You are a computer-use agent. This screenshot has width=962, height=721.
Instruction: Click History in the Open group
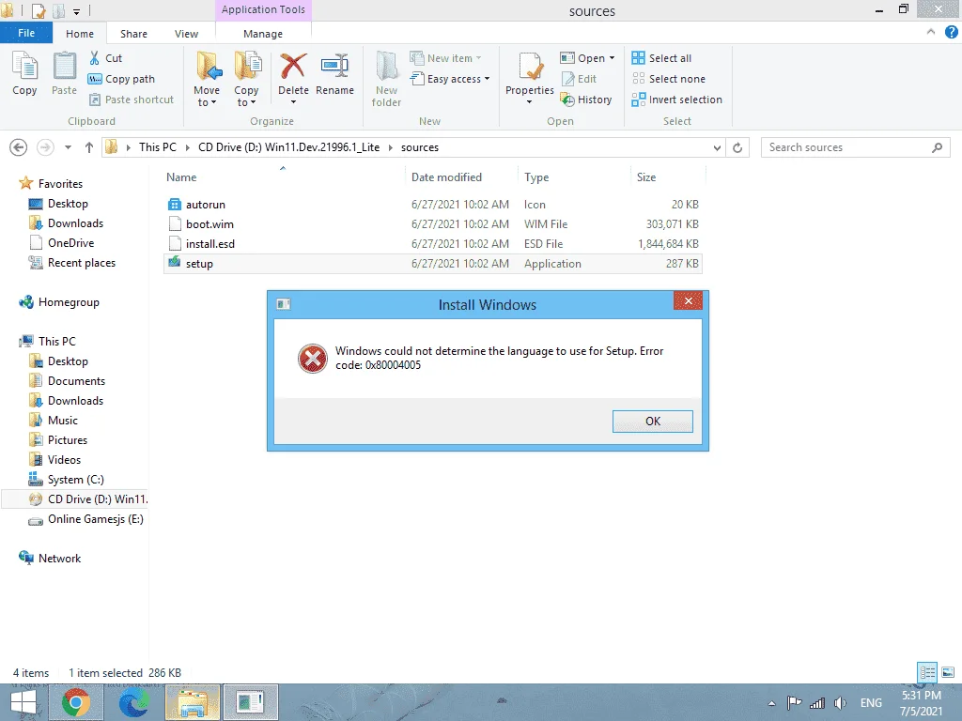click(586, 100)
